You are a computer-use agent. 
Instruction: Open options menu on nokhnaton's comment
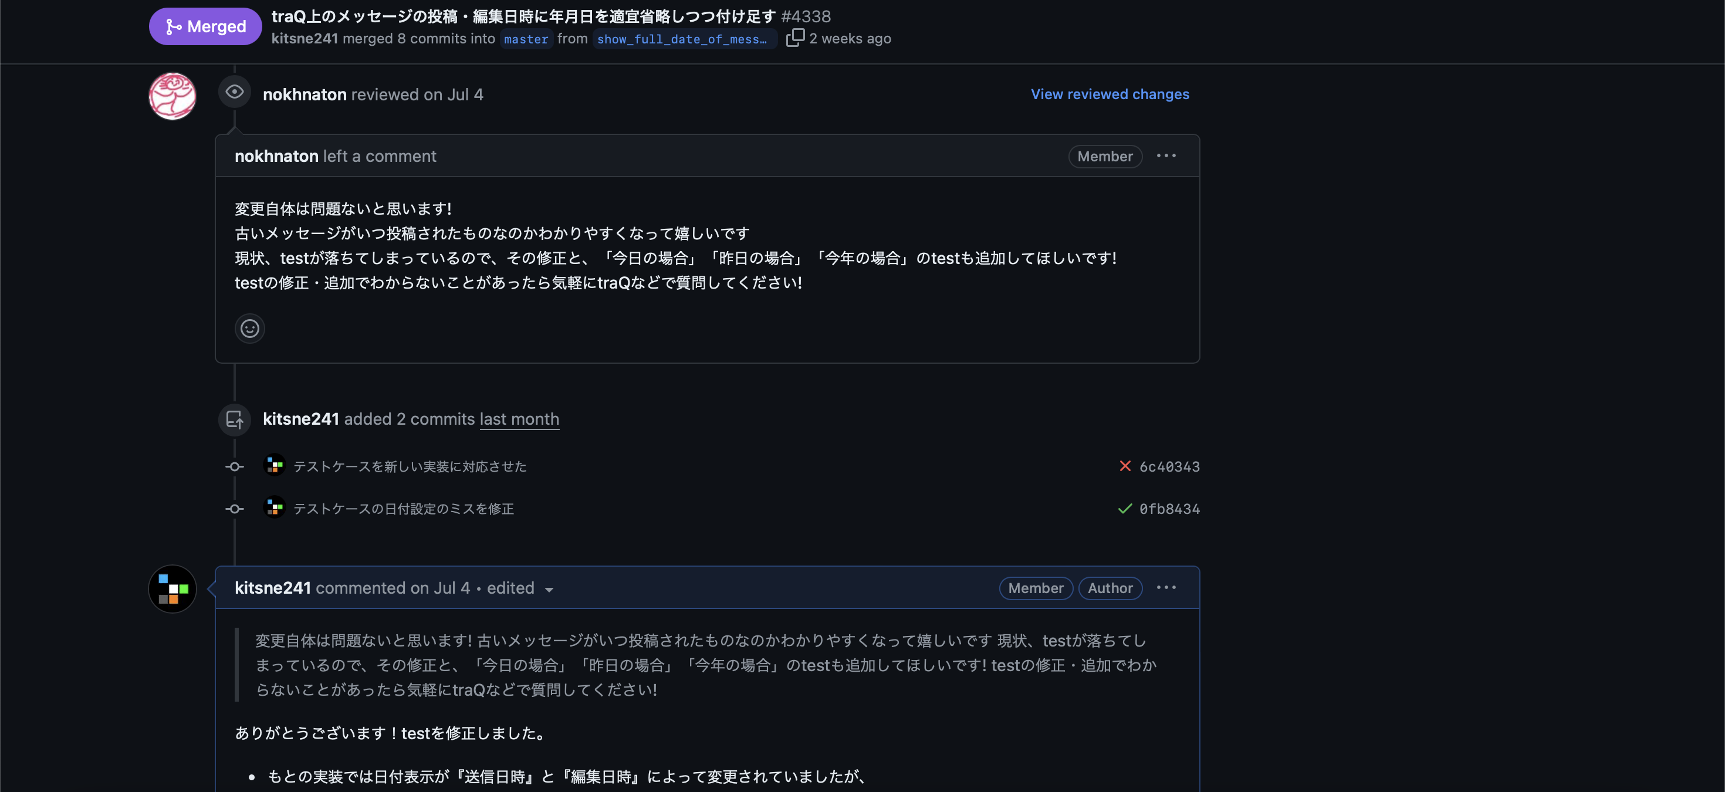tap(1166, 156)
